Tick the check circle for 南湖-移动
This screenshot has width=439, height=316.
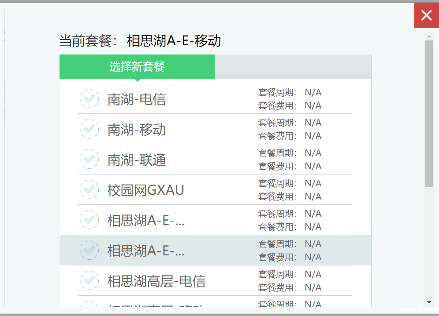coord(89,129)
